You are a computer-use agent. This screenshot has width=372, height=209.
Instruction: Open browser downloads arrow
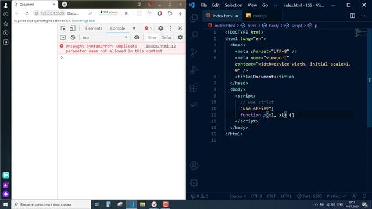[180, 13]
